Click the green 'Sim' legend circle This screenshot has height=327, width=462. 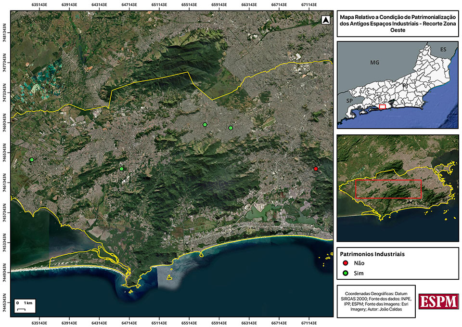tap(345, 273)
